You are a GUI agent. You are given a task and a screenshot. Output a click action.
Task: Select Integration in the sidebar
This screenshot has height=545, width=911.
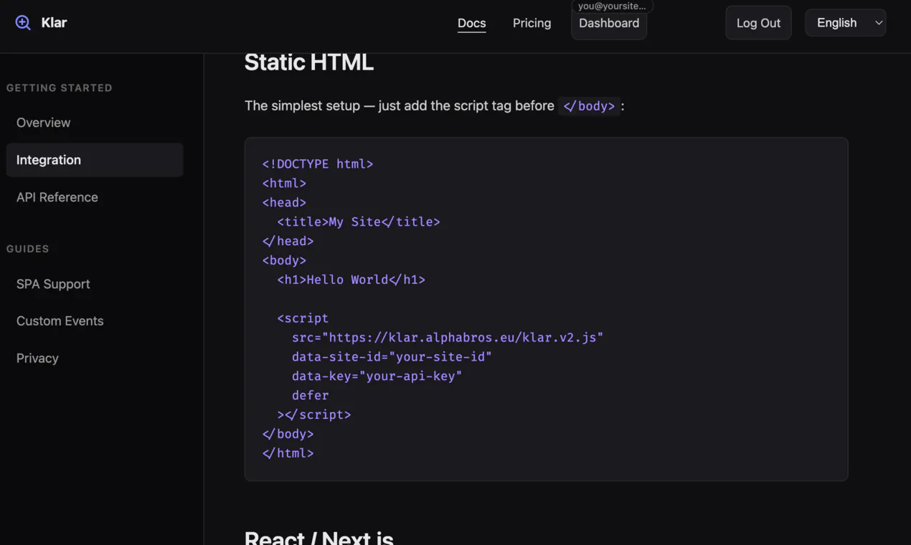click(95, 160)
